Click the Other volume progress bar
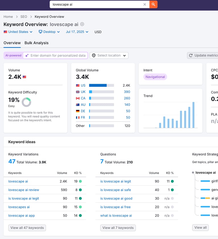The height and width of the screenshot is (239, 218). (102, 126)
